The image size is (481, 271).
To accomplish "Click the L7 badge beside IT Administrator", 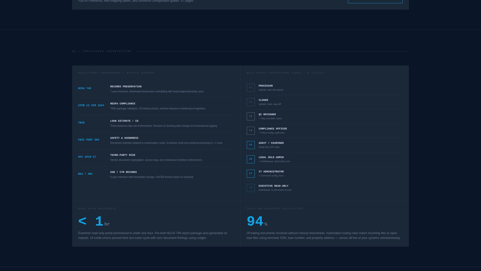I will point(251,173).
